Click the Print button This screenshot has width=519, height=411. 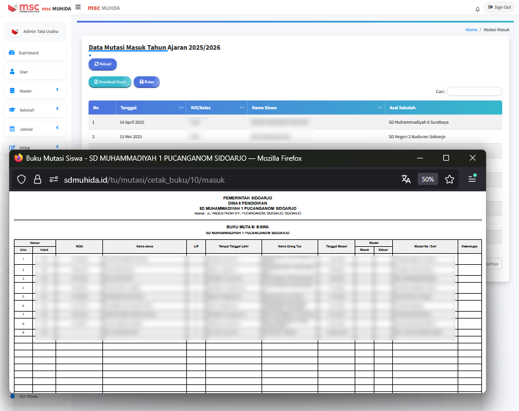(x=146, y=82)
